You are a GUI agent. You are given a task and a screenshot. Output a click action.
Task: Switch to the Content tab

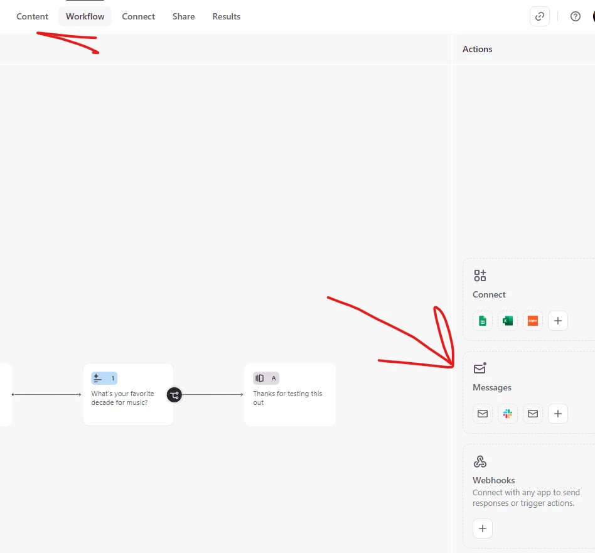(x=32, y=16)
